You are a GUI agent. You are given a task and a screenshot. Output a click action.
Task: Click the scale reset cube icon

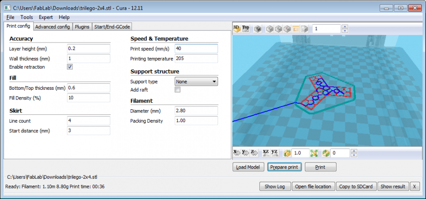[287, 153]
